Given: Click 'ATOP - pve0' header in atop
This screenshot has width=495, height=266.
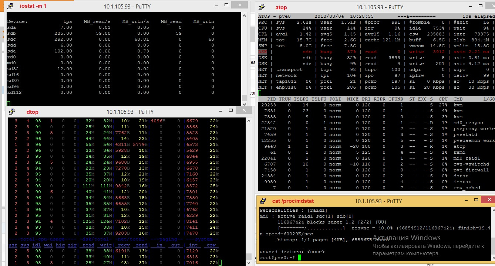Looking at the screenshot, I should [274, 16].
